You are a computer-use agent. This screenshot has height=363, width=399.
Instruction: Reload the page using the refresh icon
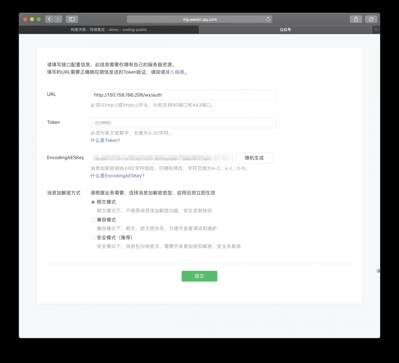tap(269, 19)
